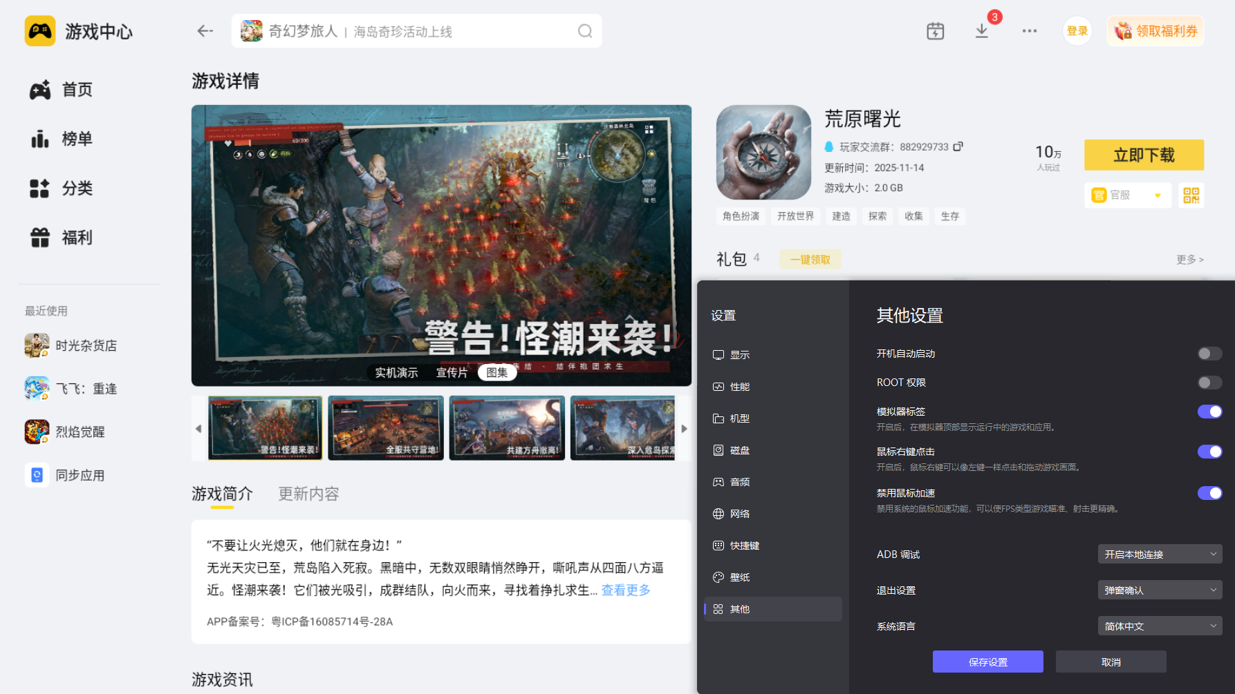1235x694 pixels.
Task: Open the 磁盘 settings section
Action: (739, 450)
